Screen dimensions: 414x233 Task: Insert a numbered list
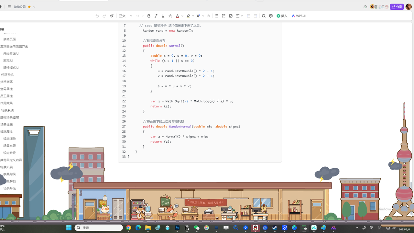tap(223, 16)
